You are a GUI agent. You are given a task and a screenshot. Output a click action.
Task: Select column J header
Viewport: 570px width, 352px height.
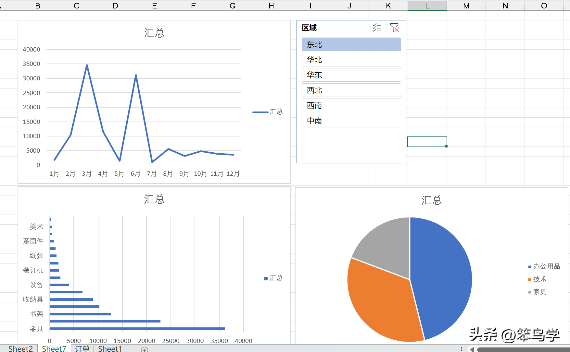[x=349, y=6]
